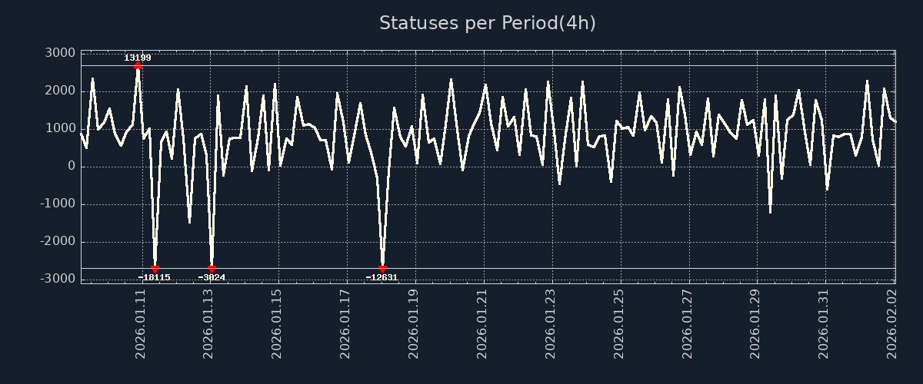Click the red low marker labeled -3024

coord(212,269)
